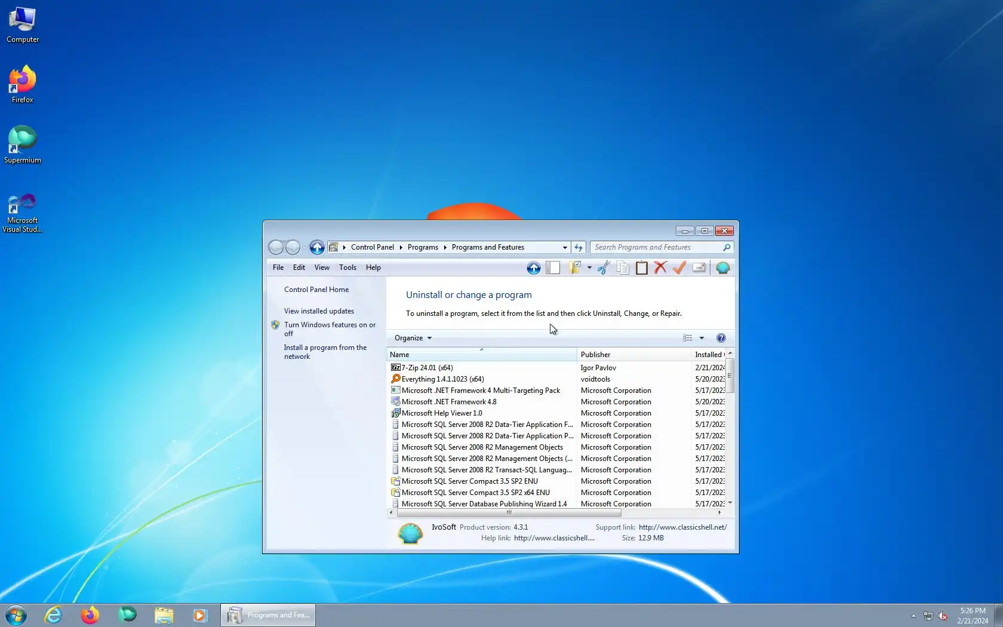The height and width of the screenshot is (627, 1003).
Task: Open Install a program from the network
Action: [x=325, y=352]
